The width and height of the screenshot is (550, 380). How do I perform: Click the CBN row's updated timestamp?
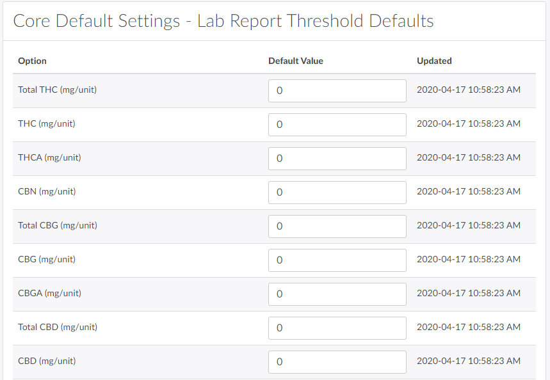pyautogui.click(x=468, y=192)
